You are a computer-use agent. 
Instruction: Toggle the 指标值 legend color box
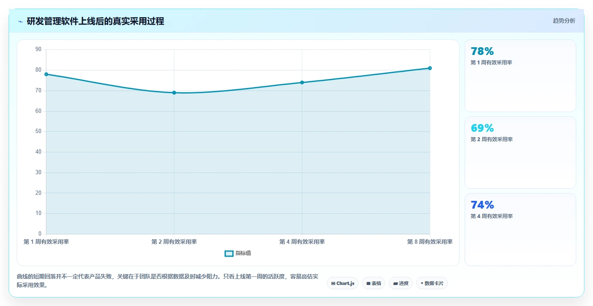coord(229,253)
